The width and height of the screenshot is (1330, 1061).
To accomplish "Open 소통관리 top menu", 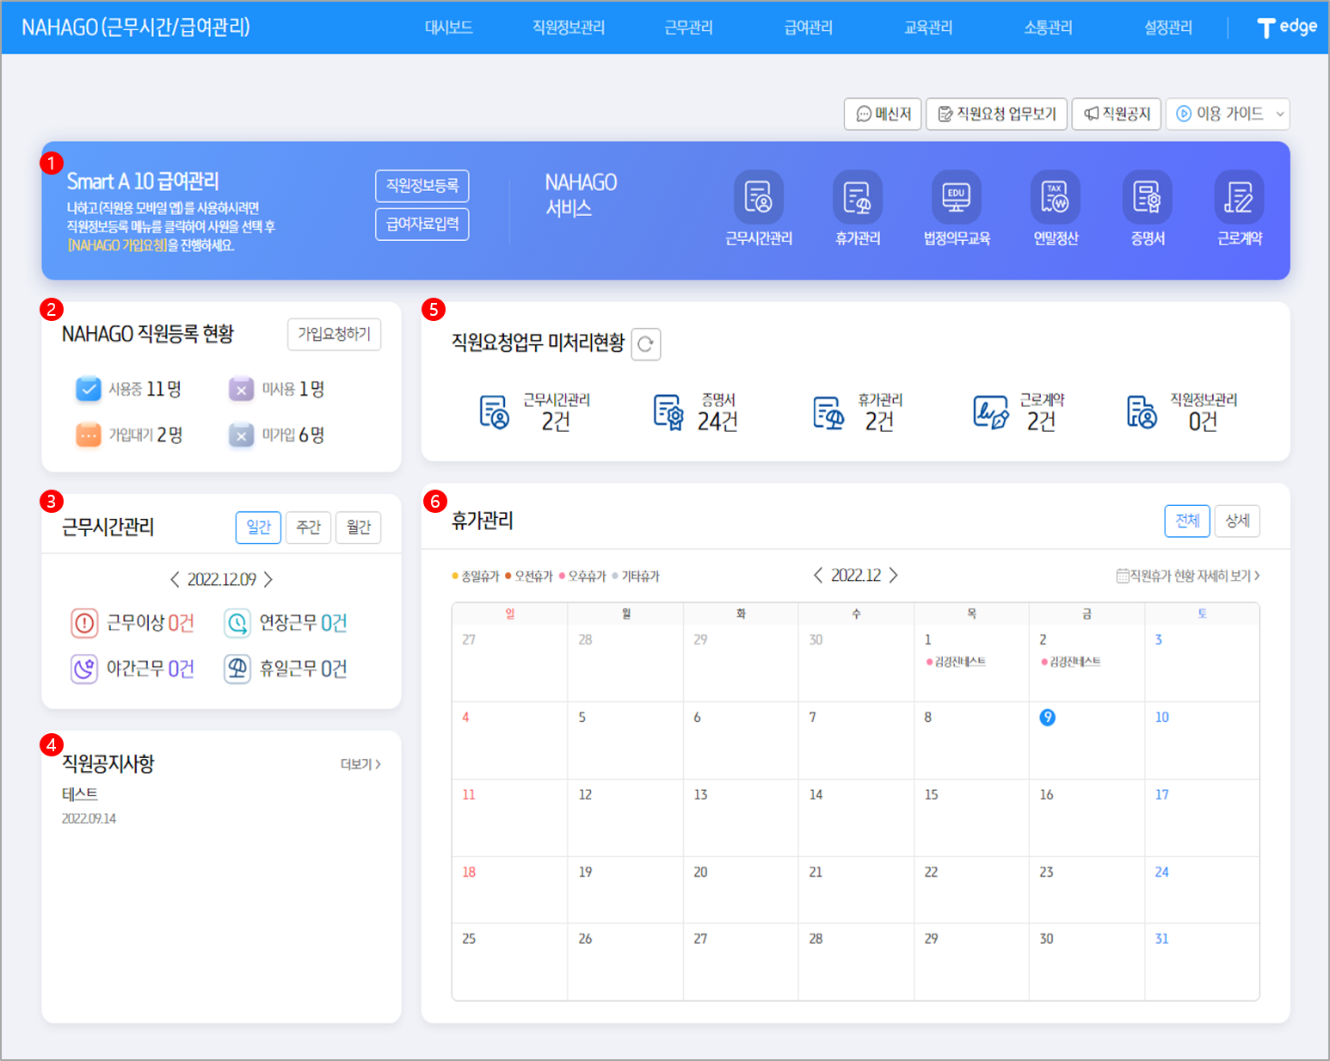I will 1048,28.
